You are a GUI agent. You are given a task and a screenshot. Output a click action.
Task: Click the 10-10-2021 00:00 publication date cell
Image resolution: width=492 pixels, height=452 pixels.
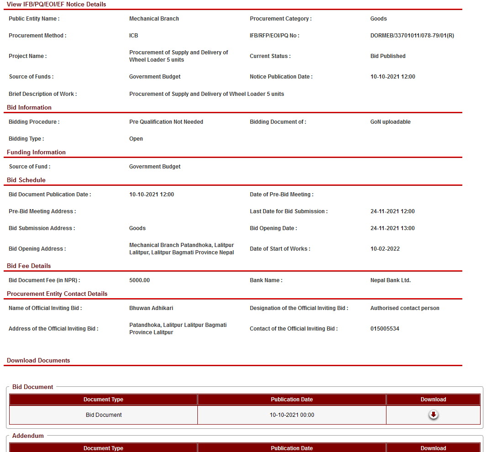click(291, 415)
